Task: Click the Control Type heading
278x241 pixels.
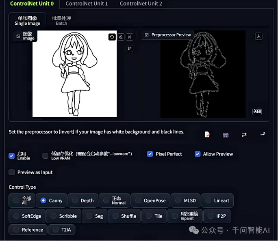Action: click(22, 187)
